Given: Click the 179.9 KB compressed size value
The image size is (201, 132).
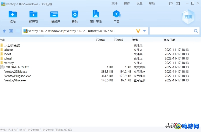Looking at the screenshot, I should coord(125,76).
